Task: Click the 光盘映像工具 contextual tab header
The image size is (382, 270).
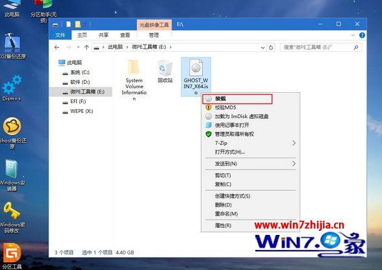Action: [x=154, y=25]
